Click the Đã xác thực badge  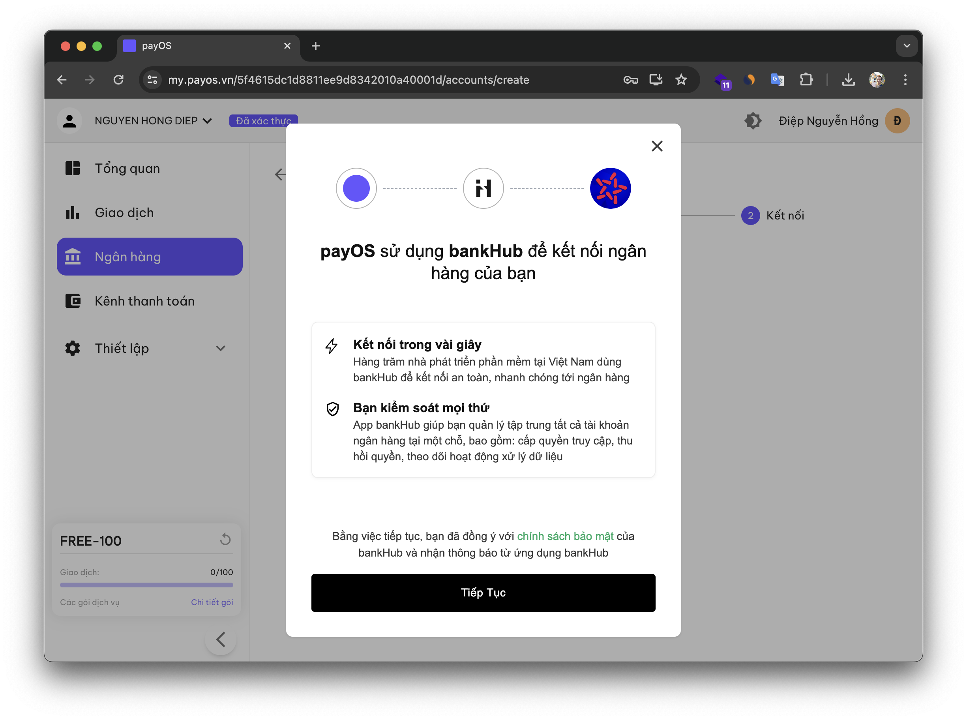pyautogui.click(x=263, y=121)
